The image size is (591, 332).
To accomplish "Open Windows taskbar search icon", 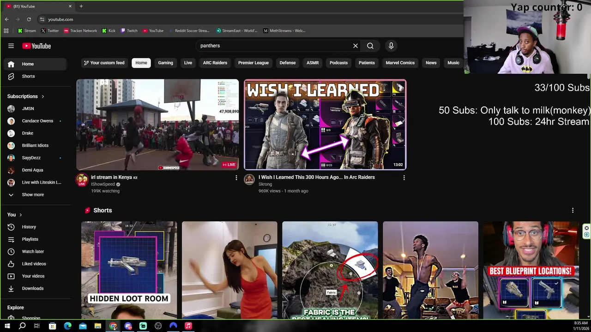I will point(22,326).
